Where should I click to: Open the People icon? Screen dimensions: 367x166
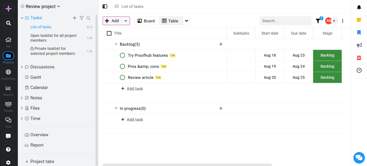tap(8, 104)
